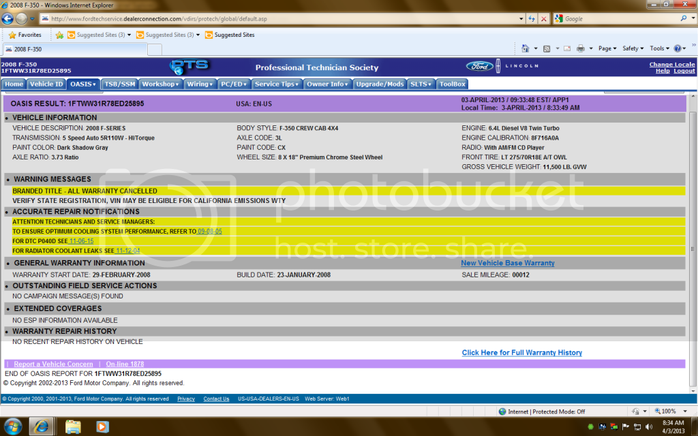Open Windows Explorer folder taskbar icon
The width and height of the screenshot is (698, 436).
[x=73, y=427]
